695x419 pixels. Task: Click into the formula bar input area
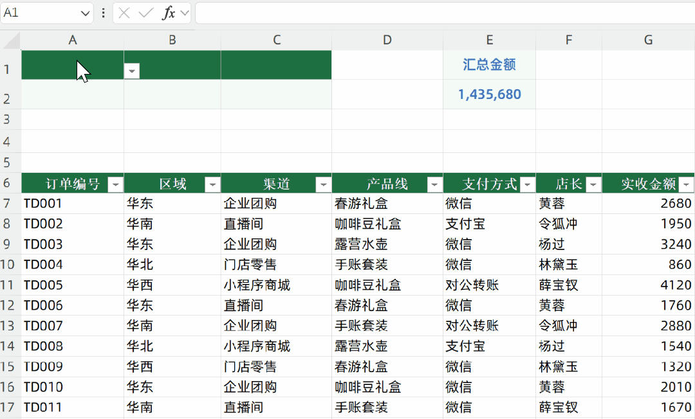pos(445,13)
